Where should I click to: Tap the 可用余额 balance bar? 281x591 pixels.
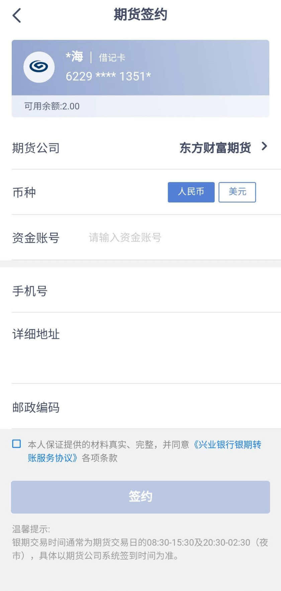pos(140,106)
